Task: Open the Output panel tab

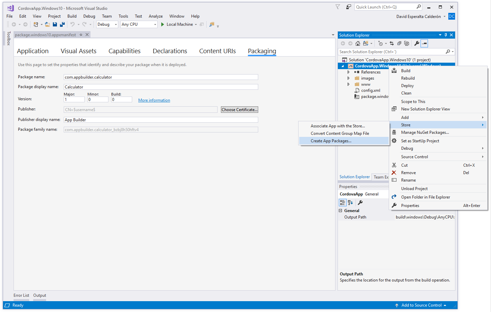Action: pos(40,295)
